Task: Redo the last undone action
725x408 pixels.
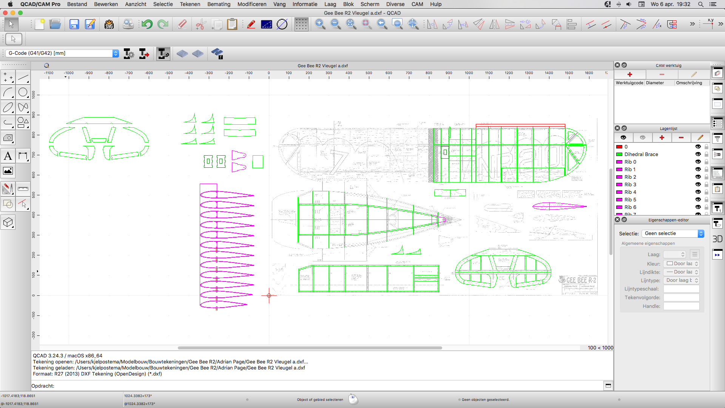Action: (x=163, y=25)
